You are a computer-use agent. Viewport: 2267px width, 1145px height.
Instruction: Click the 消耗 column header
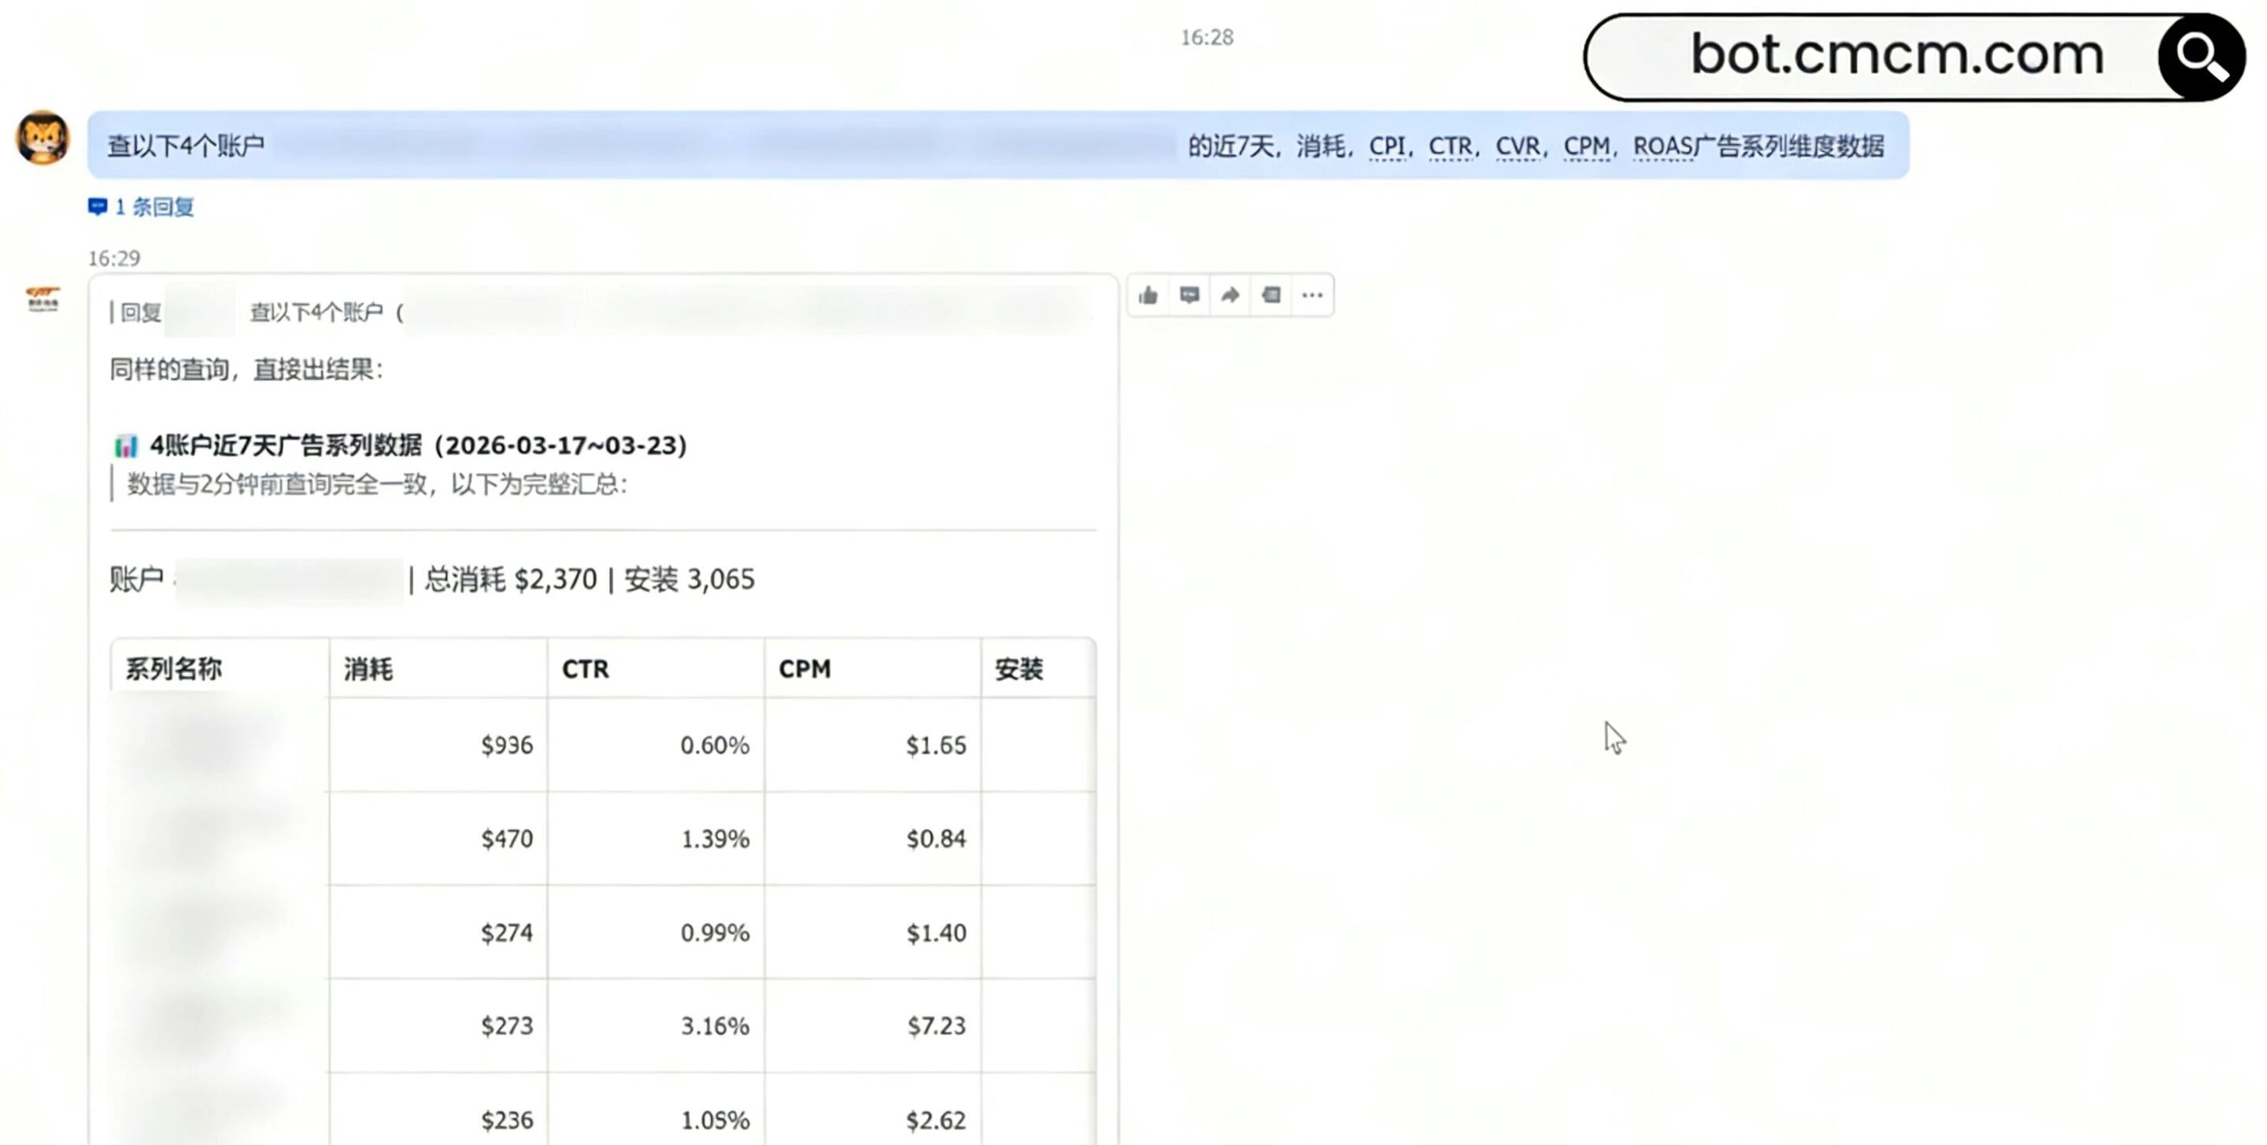click(368, 669)
